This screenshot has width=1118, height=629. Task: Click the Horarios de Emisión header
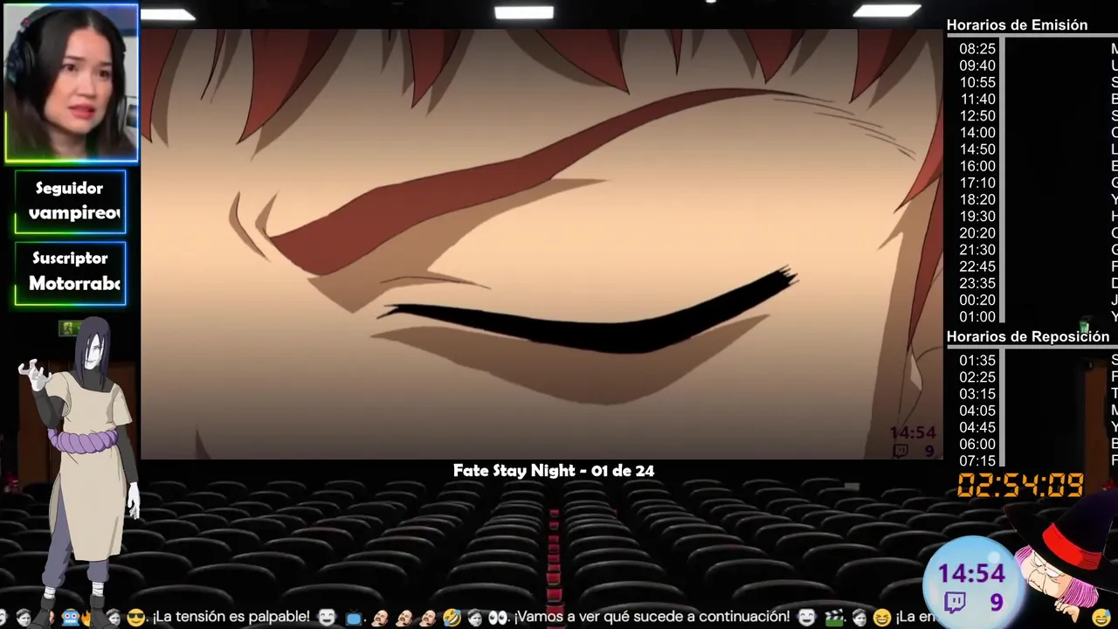[x=1017, y=25]
